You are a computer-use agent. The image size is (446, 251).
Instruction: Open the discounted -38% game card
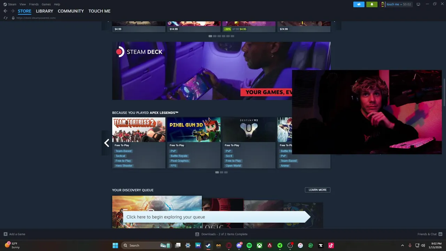pyautogui.click(x=249, y=26)
